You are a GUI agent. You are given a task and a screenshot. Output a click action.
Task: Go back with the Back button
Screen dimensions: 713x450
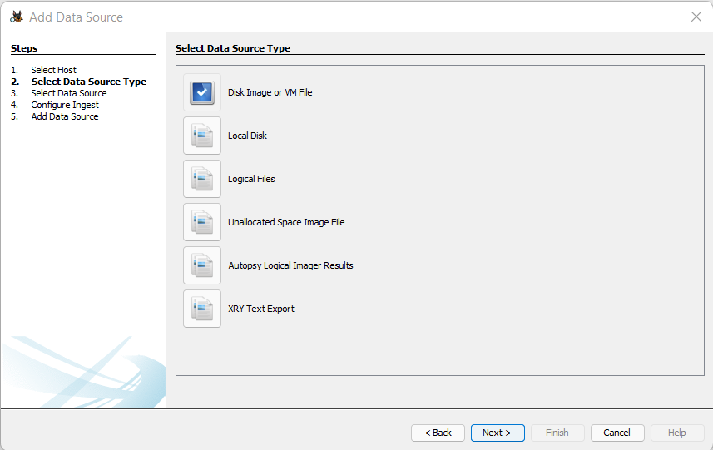coord(438,433)
